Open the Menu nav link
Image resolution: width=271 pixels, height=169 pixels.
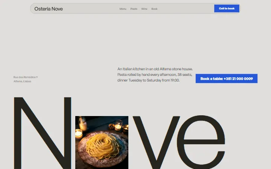tap(123, 9)
